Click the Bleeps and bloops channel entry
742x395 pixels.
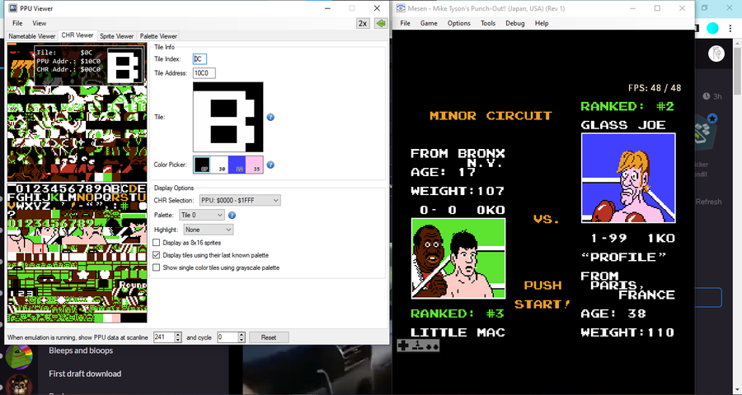[81, 351]
